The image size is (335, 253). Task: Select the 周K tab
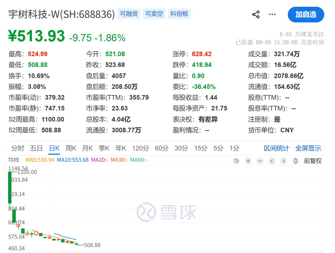(x=71, y=148)
